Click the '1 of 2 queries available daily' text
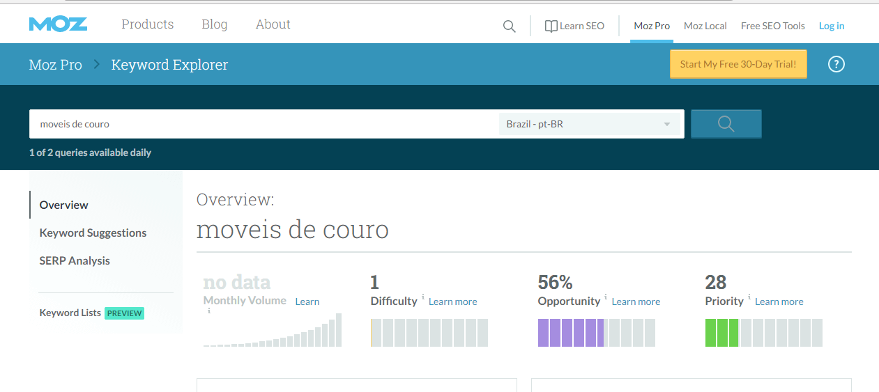879x392 pixels. click(90, 152)
